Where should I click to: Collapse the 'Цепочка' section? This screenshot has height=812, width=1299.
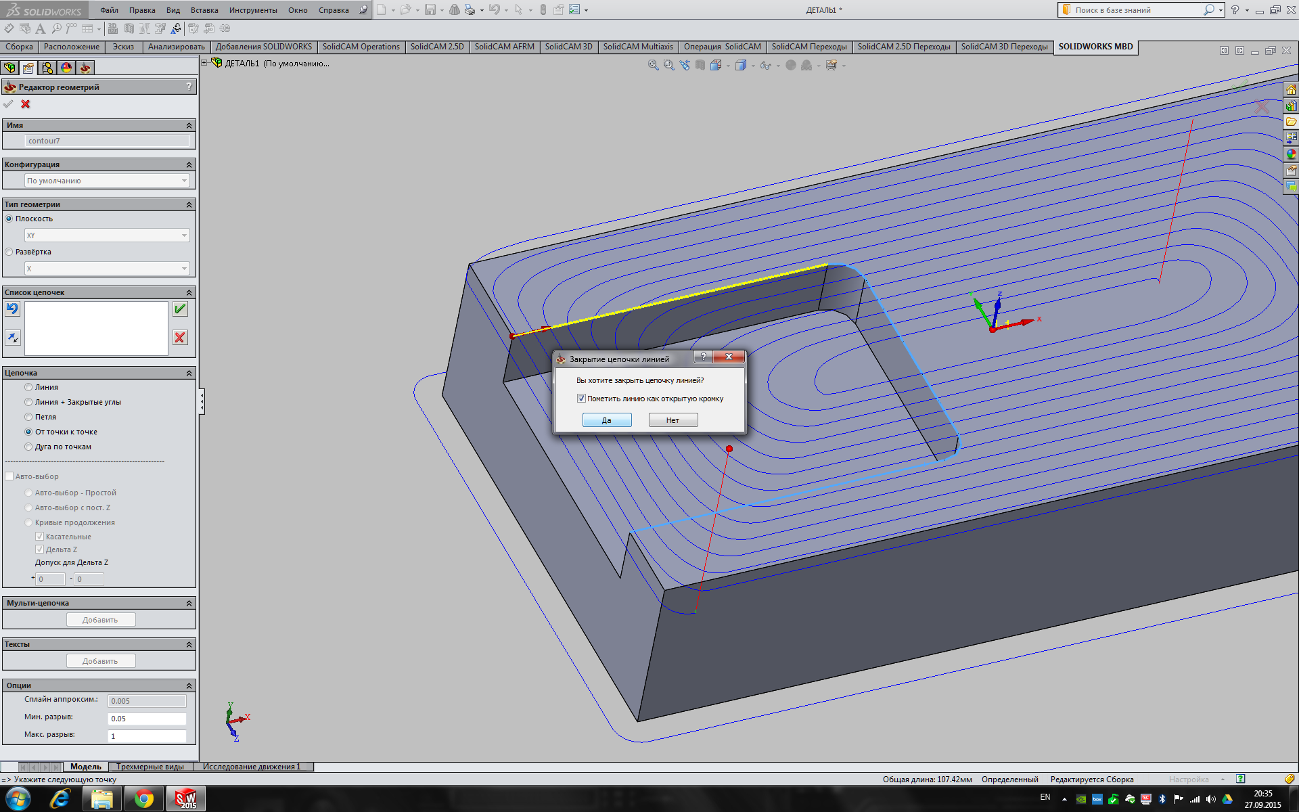[x=189, y=374]
